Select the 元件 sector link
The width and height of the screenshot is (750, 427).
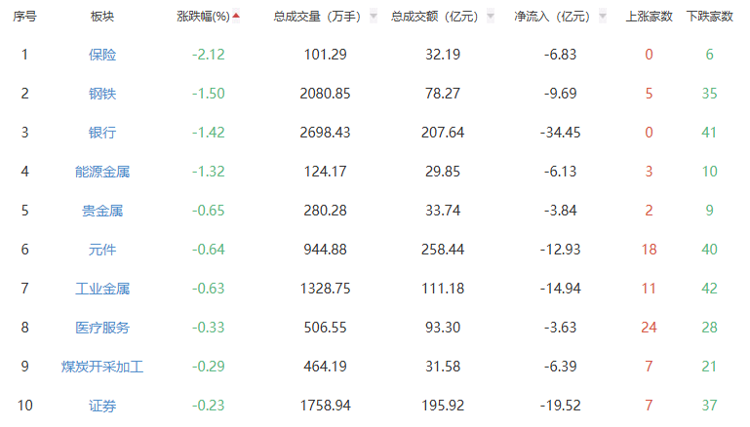point(101,250)
